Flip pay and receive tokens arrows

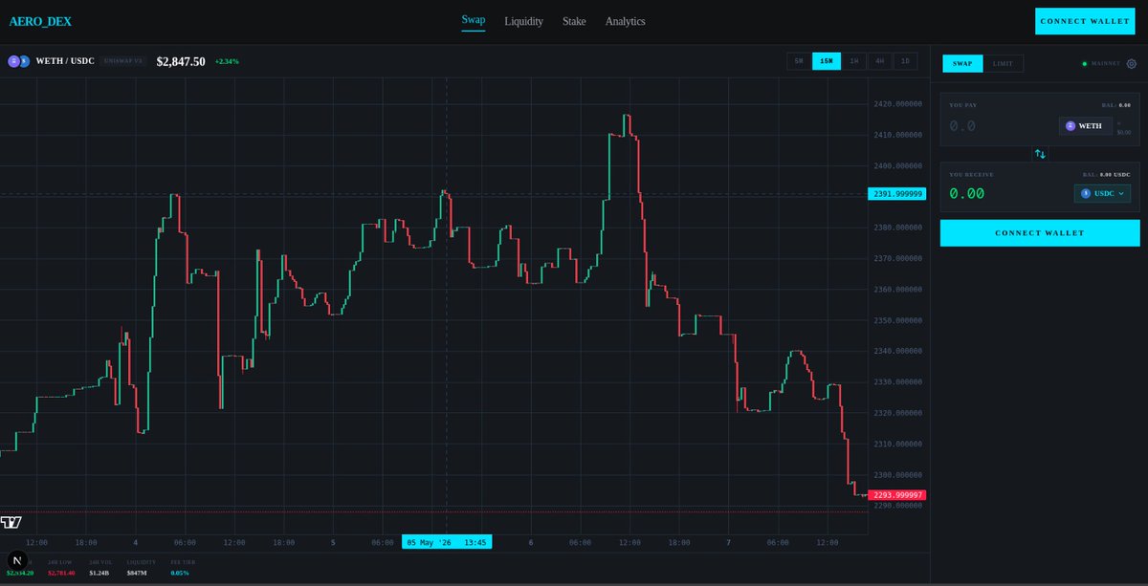coord(1040,154)
